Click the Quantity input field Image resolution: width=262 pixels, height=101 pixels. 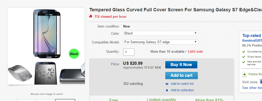(x=129, y=52)
